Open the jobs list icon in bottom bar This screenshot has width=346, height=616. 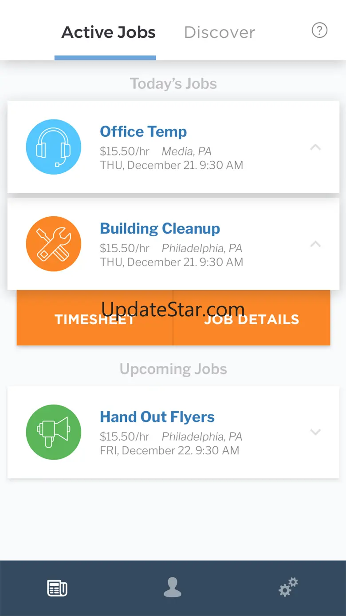pos(57,588)
